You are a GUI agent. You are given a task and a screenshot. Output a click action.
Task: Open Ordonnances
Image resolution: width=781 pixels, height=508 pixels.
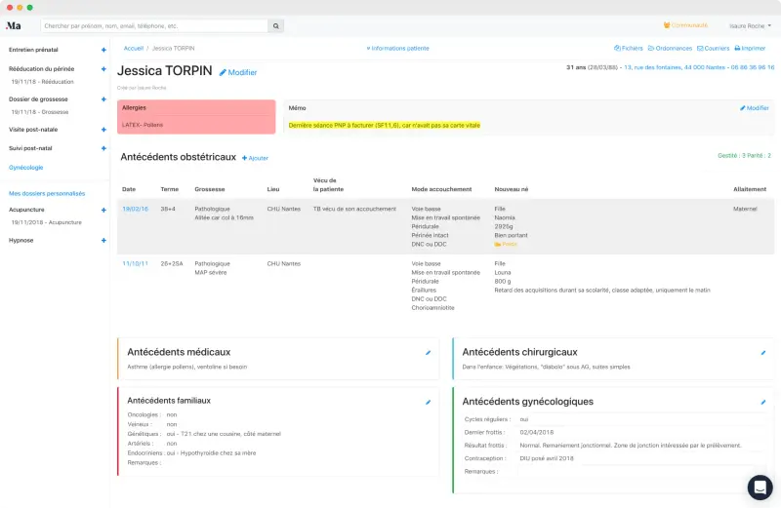670,48
